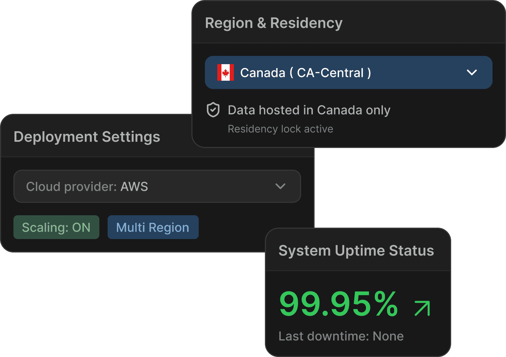Toggle the Multi Region badge
Image resolution: width=506 pixels, height=357 pixels.
coord(153,227)
